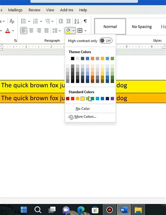Open Task View on taskbar
This screenshot has height=215, width=166.
click(x=52, y=210)
